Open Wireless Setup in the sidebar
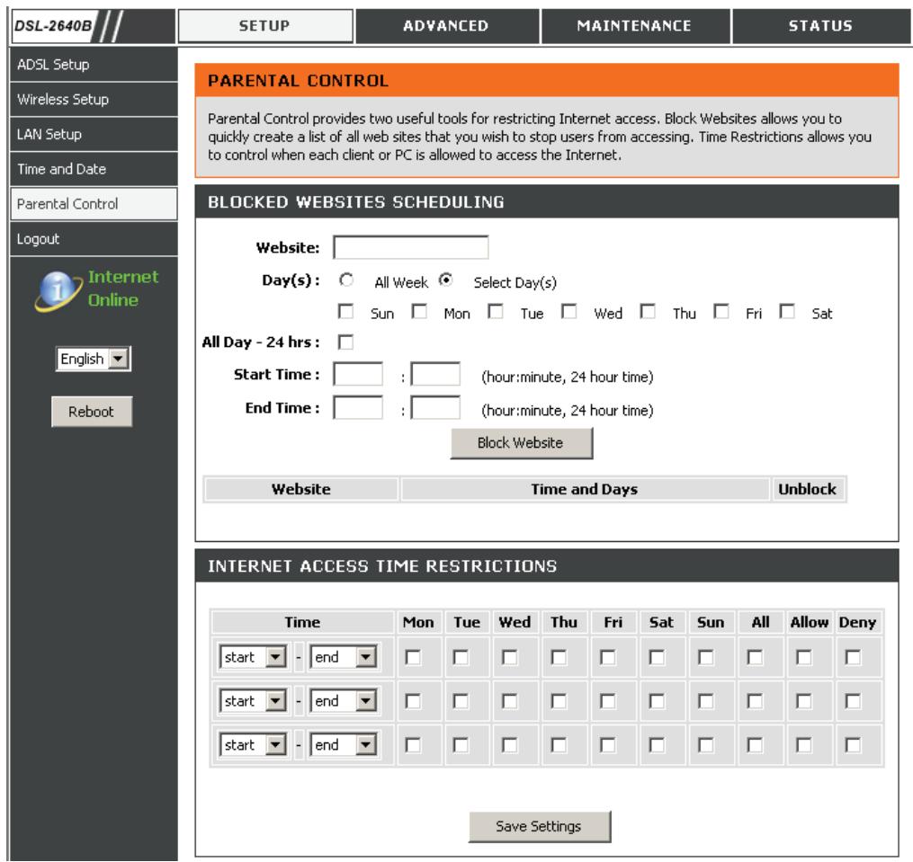 click(88, 100)
